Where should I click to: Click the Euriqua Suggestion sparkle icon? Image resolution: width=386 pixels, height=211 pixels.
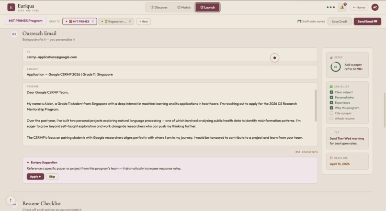pos(28,163)
